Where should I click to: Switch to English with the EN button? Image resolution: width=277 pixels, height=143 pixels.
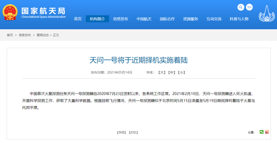click(249, 7)
